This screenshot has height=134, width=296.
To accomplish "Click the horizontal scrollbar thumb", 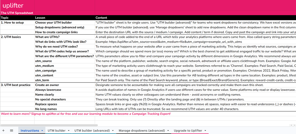I will point(49,125).
